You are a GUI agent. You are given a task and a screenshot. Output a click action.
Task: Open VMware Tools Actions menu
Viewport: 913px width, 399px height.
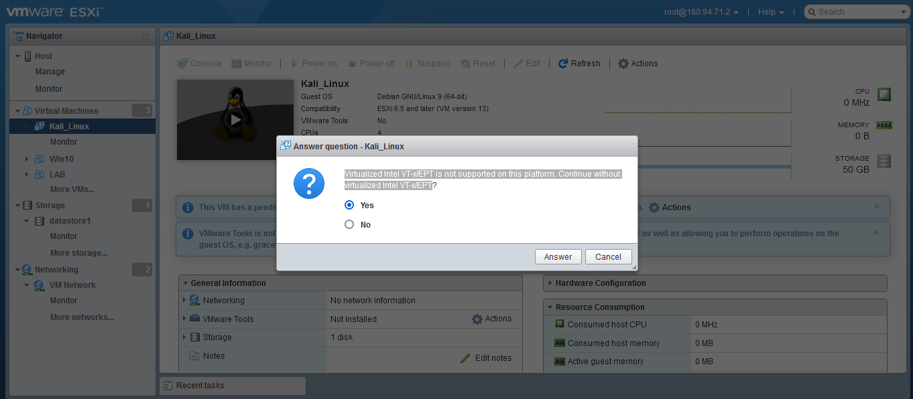(491, 319)
